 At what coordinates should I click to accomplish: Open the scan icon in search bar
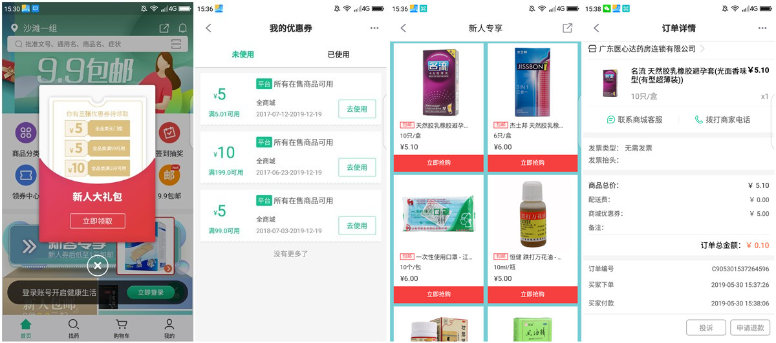coord(177,44)
